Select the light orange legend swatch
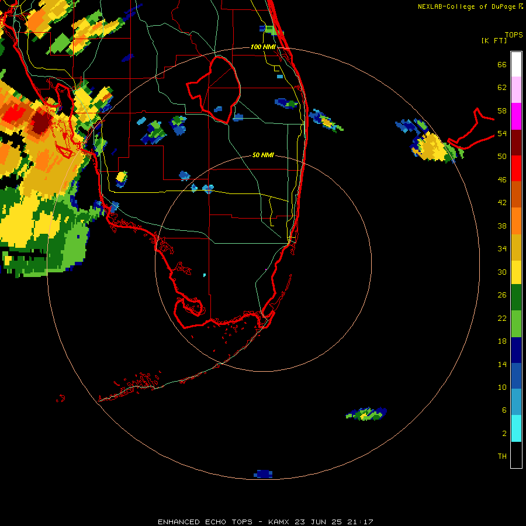Viewport: 526px width, 526px height. pos(516,221)
